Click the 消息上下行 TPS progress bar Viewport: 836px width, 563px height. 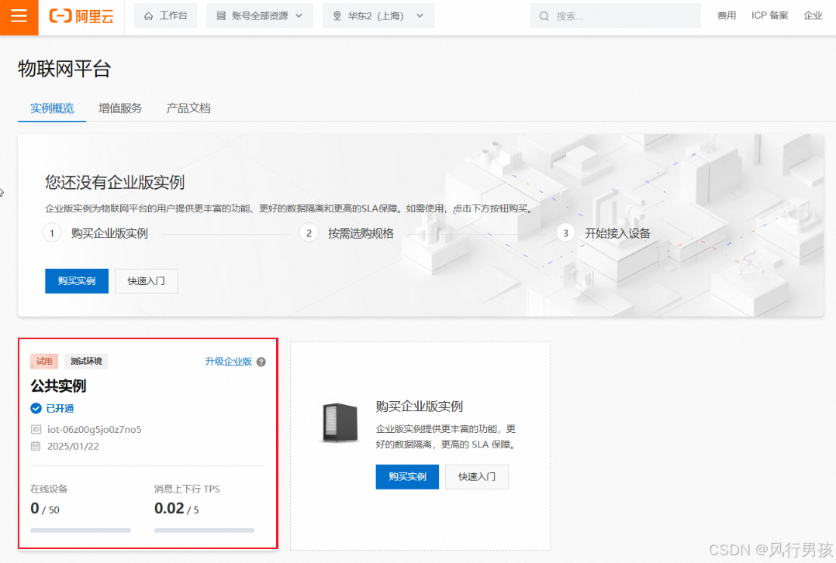[204, 530]
